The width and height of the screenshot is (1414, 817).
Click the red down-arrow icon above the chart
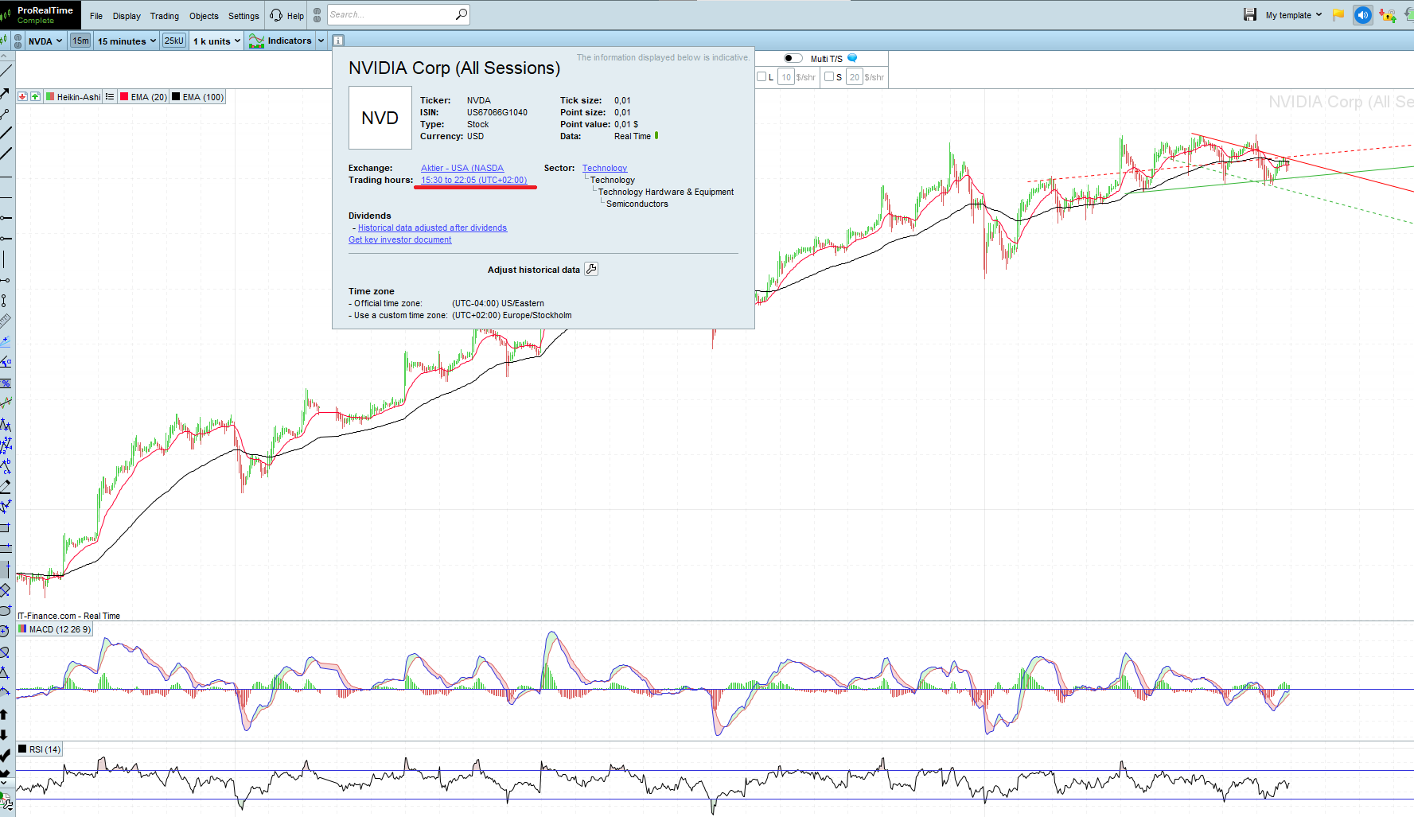tap(22, 97)
